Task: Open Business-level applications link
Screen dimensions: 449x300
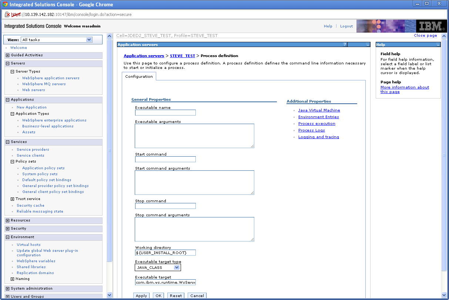Action: click(48, 126)
